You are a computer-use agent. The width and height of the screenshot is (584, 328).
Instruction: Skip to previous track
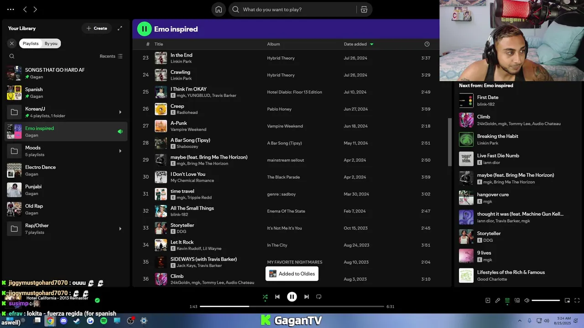[277, 297]
